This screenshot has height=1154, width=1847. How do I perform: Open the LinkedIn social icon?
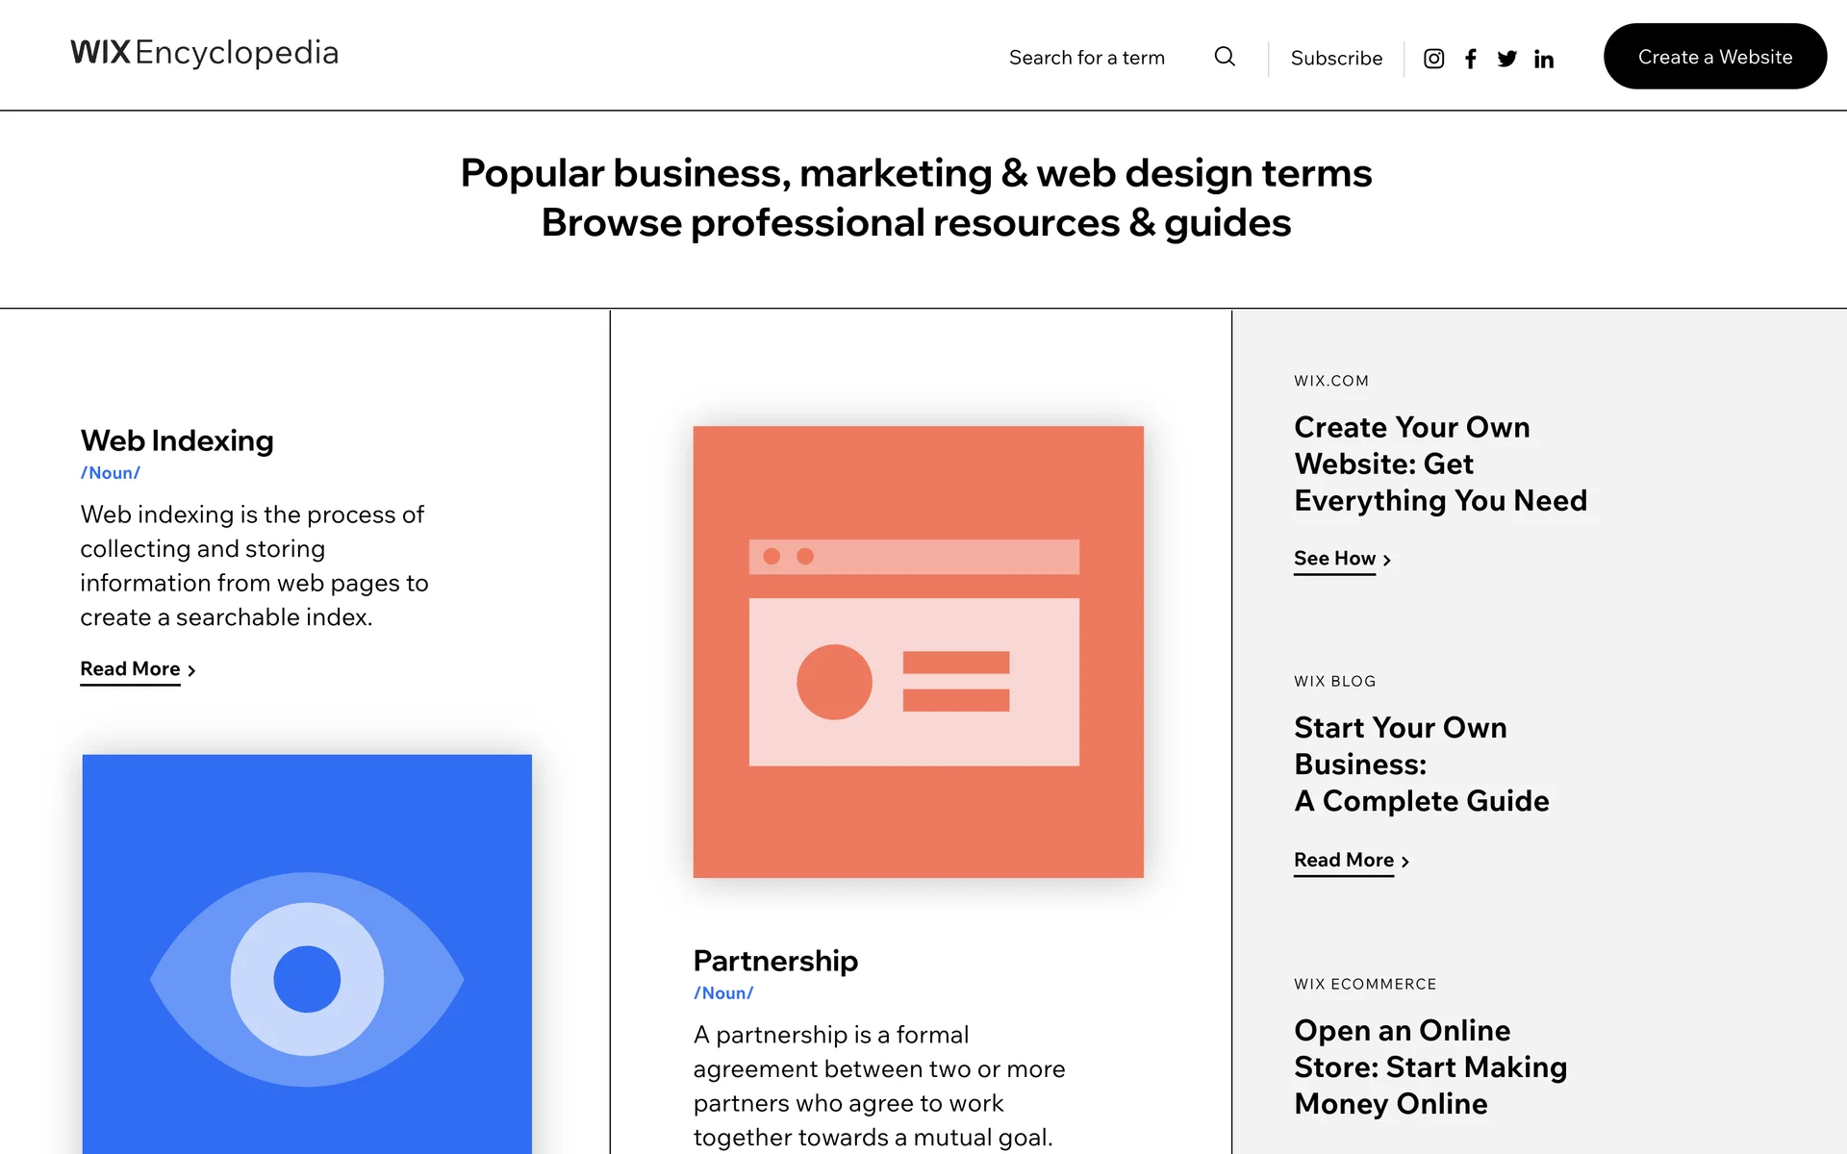[x=1543, y=59]
